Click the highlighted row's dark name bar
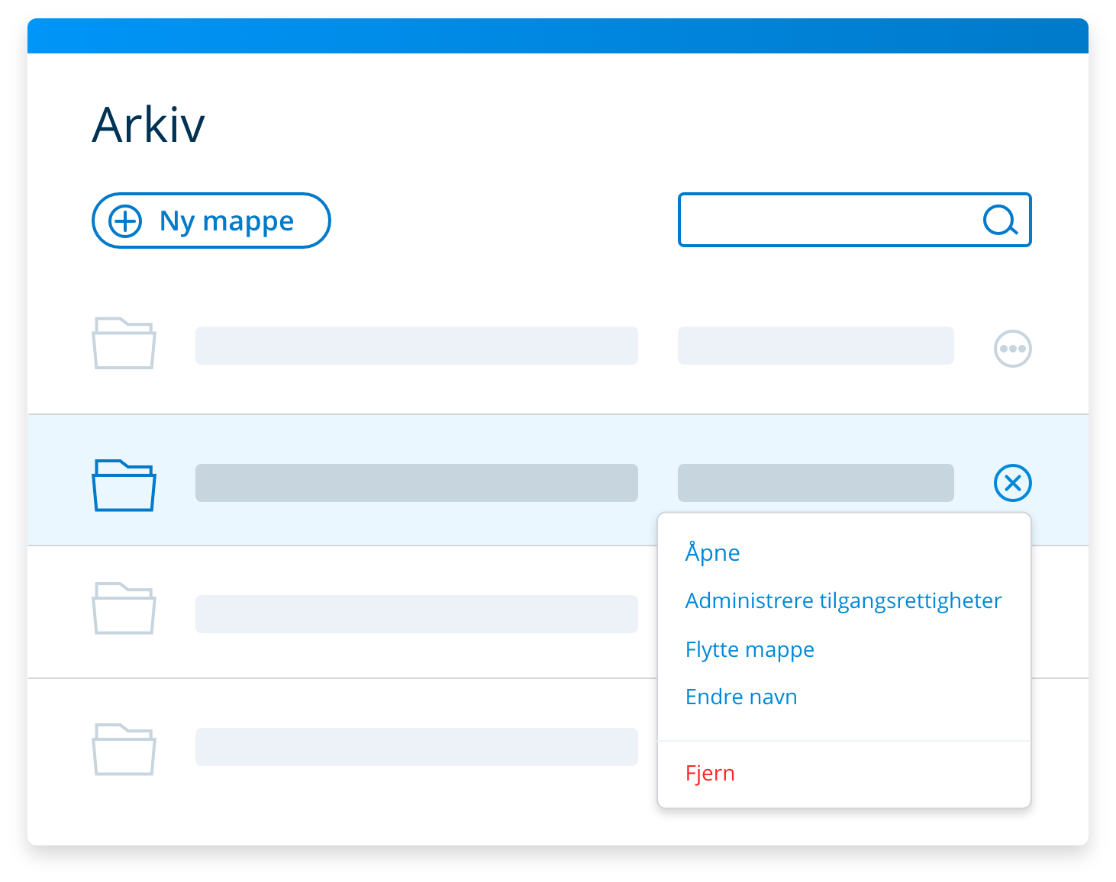The height and width of the screenshot is (882, 1116). (416, 483)
